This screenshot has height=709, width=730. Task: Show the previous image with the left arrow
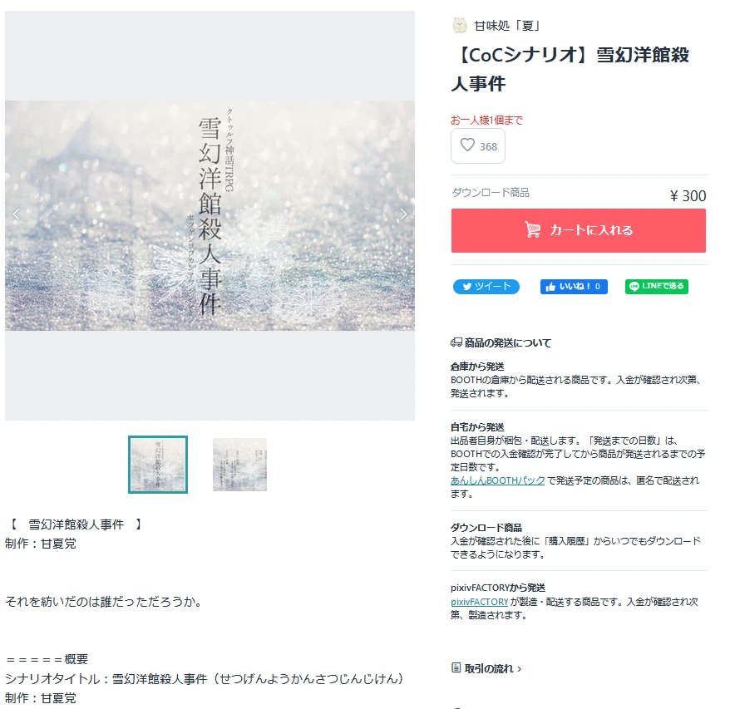tap(17, 214)
